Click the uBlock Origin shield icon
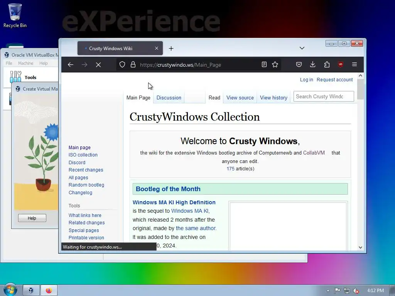The image size is (395, 296). (x=341, y=64)
